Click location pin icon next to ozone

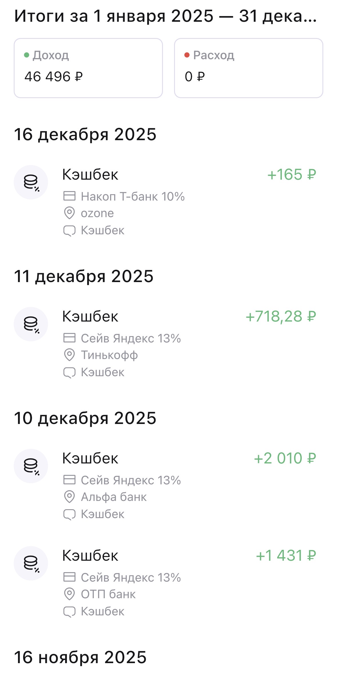click(x=69, y=213)
